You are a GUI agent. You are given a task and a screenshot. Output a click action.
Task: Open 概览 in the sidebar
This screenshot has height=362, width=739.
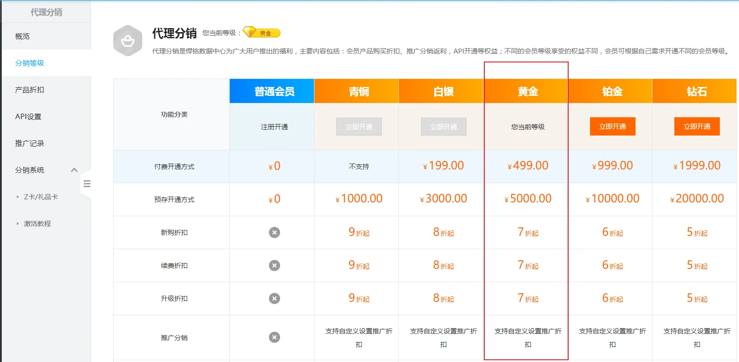(22, 37)
